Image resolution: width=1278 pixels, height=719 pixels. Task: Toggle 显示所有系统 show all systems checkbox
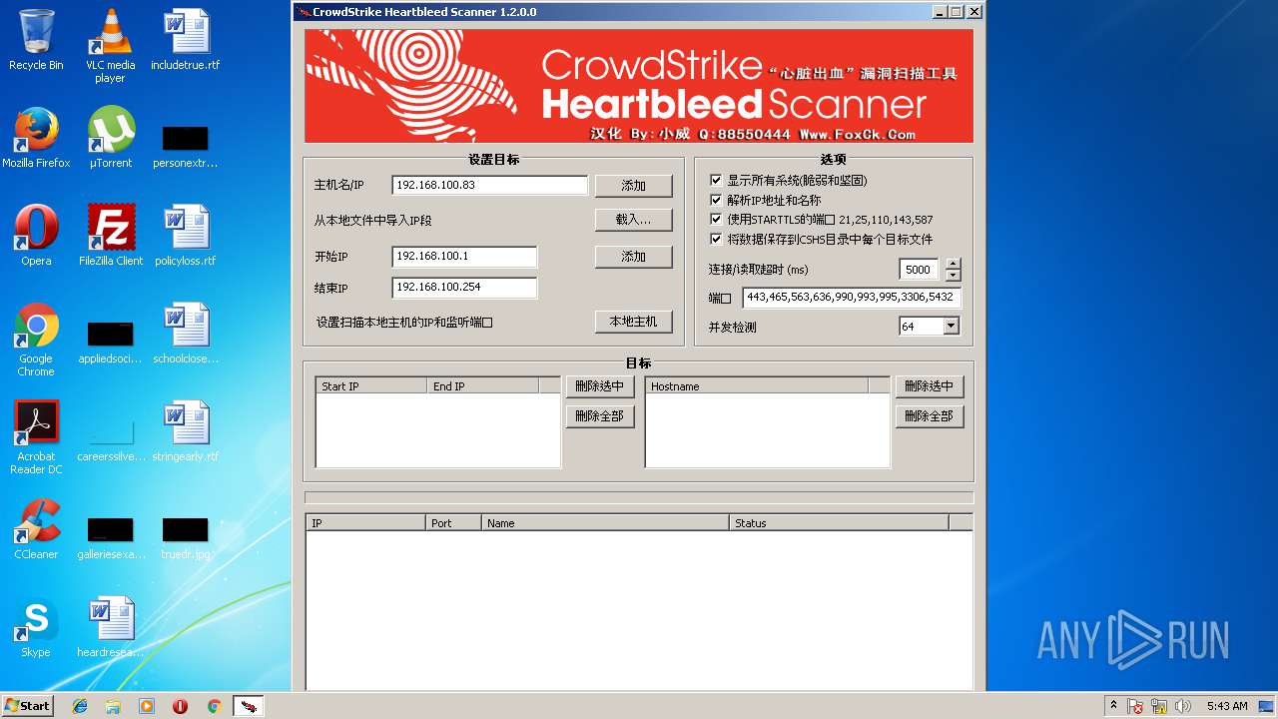coord(715,181)
